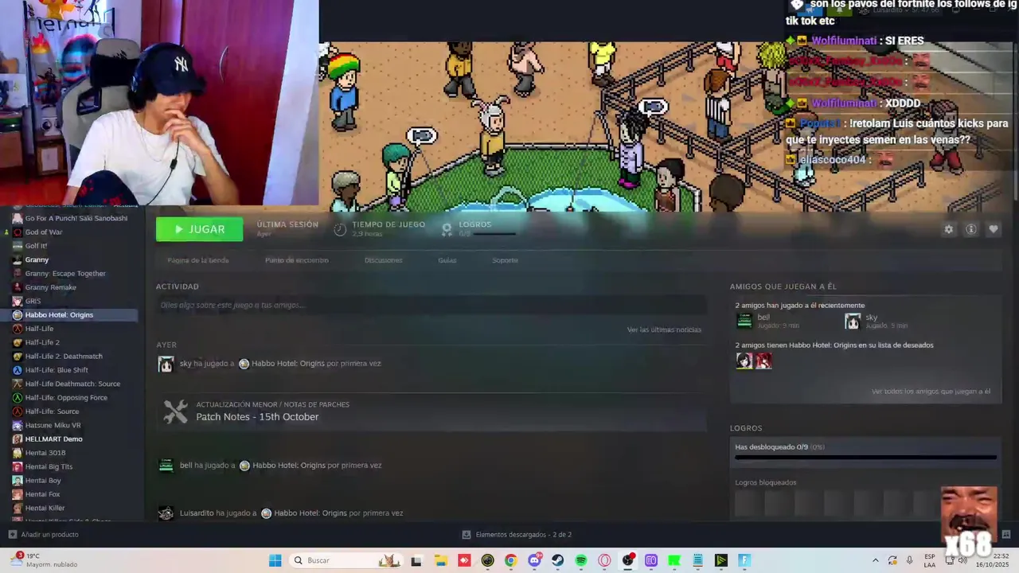Select Go For A Punch! Saki Sanobashi

click(x=76, y=218)
